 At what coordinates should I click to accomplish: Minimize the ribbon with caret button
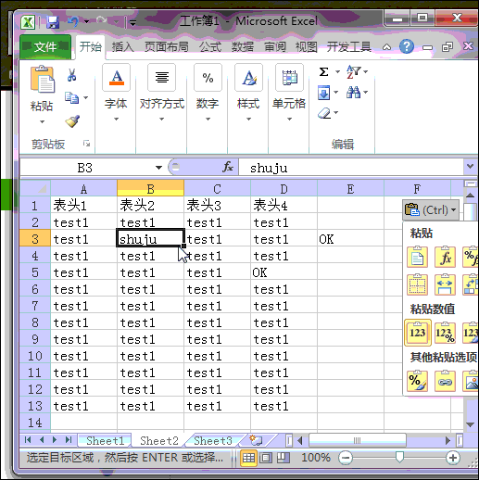386,47
